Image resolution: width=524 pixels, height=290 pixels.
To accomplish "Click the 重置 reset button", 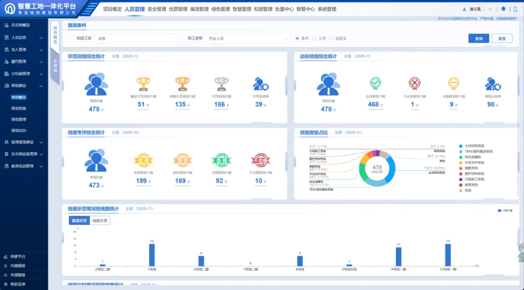I will (x=502, y=38).
